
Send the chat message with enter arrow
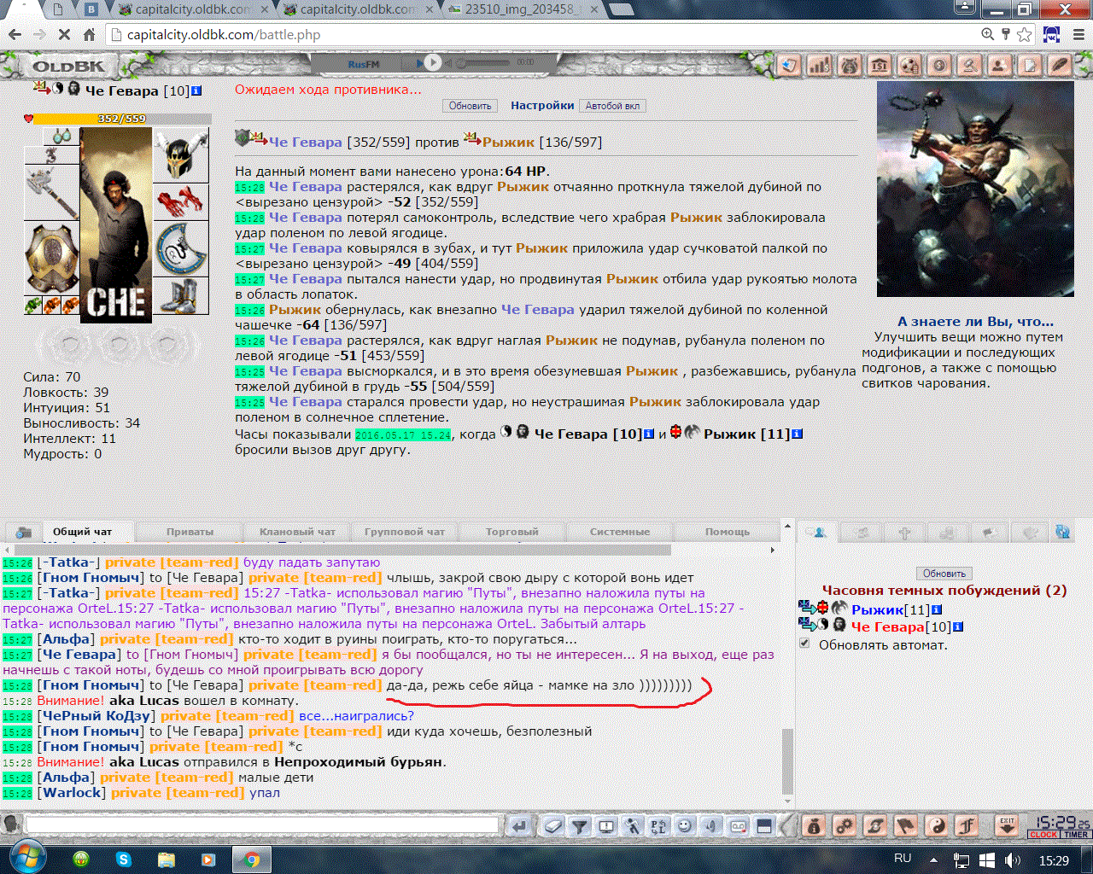point(518,825)
